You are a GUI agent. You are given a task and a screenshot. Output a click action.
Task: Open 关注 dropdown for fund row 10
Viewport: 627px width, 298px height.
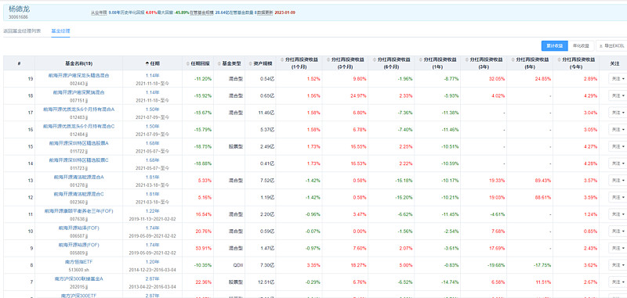coord(618,231)
